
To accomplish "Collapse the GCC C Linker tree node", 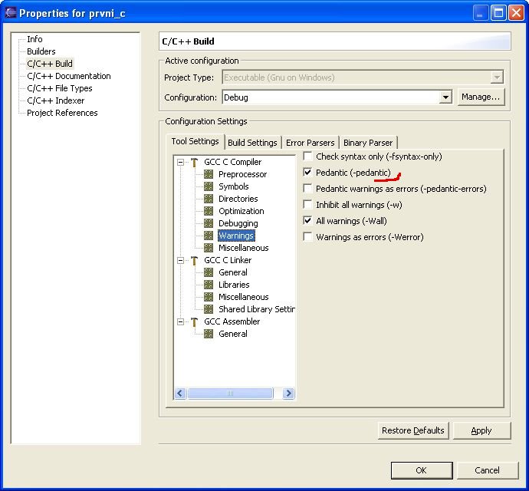I will click(181, 260).
